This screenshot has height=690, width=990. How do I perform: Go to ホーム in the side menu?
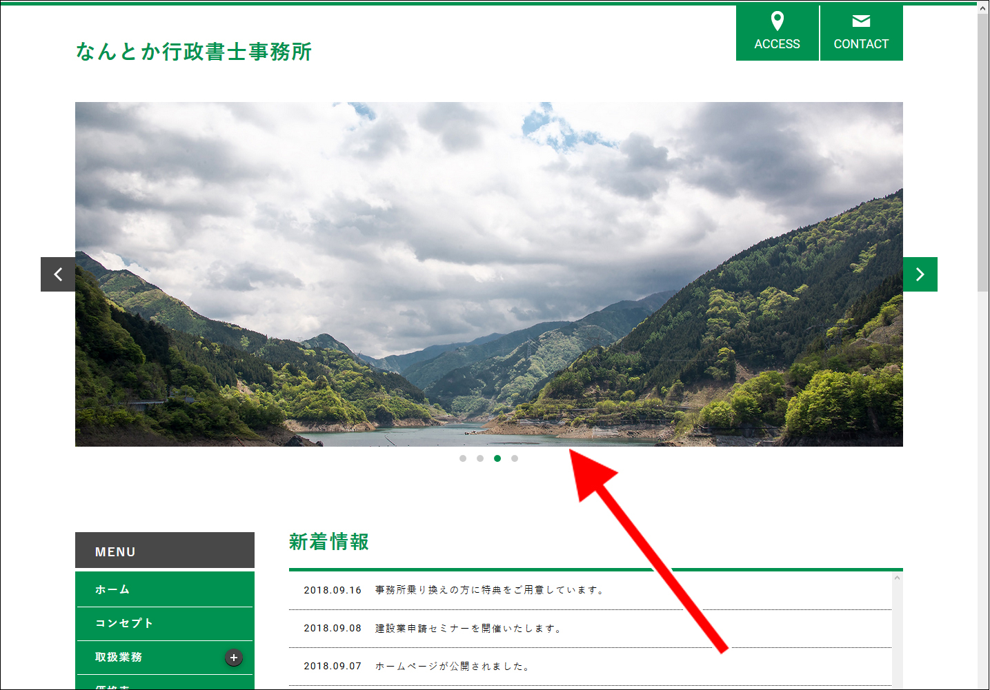click(165, 589)
